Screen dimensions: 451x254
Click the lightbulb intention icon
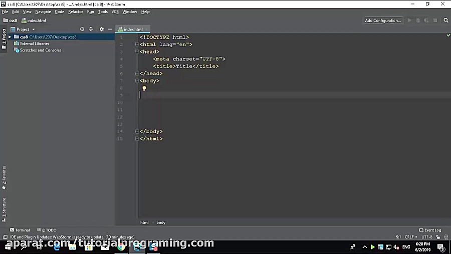(144, 88)
